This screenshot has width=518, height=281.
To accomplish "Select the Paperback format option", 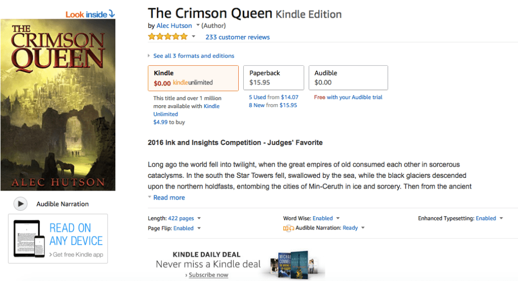I will point(273,78).
